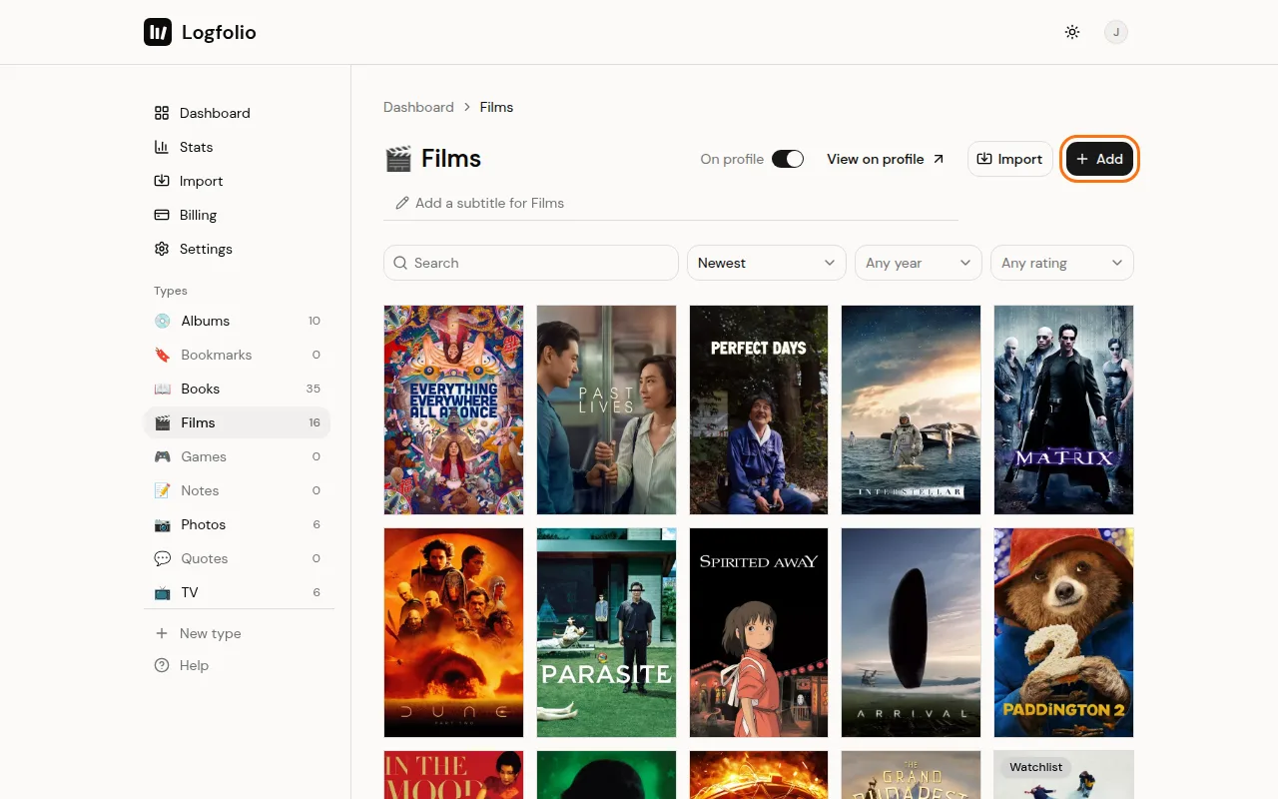1278x799 pixels.
Task: Open the Dune film poster
Action: point(453,632)
